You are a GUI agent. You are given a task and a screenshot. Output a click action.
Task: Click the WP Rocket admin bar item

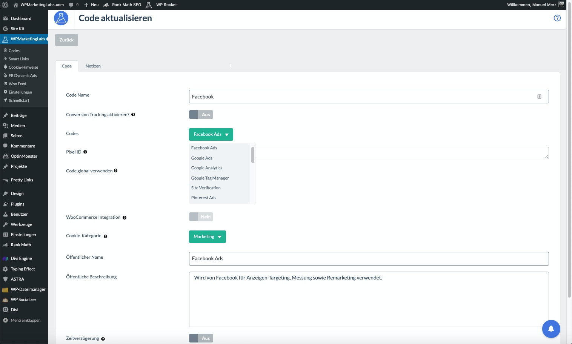click(x=161, y=5)
